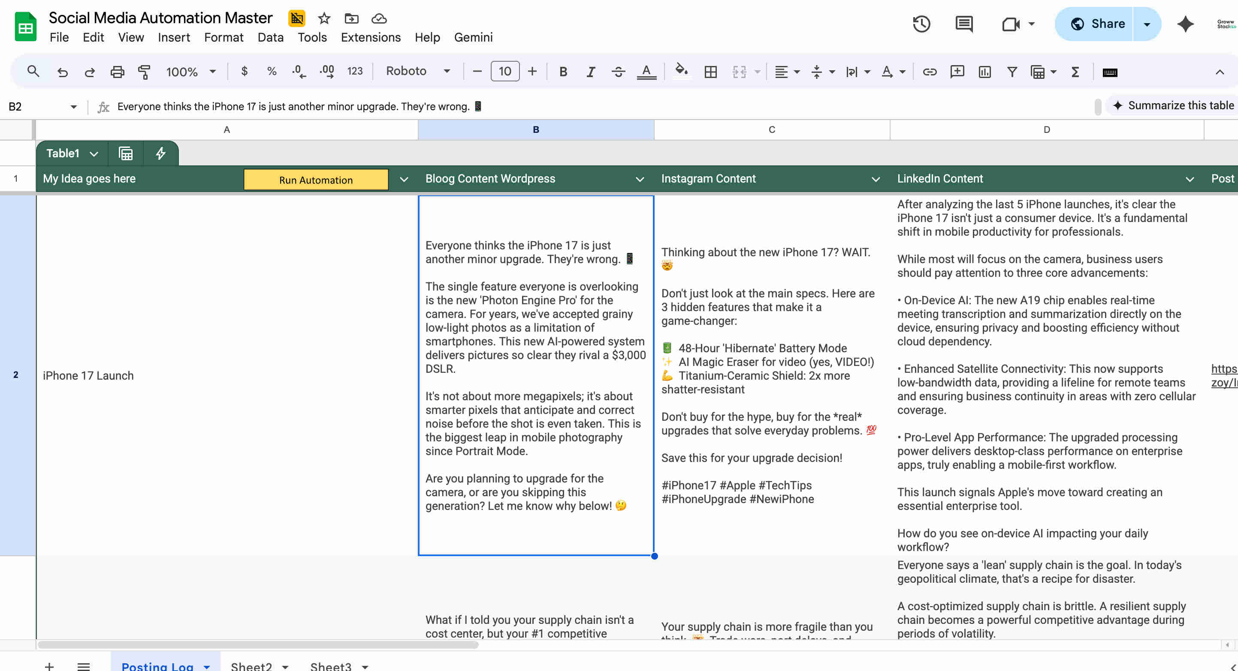Viewport: 1238px width, 671px height.
Task: Increase decimal places
Action: point(327,72)
